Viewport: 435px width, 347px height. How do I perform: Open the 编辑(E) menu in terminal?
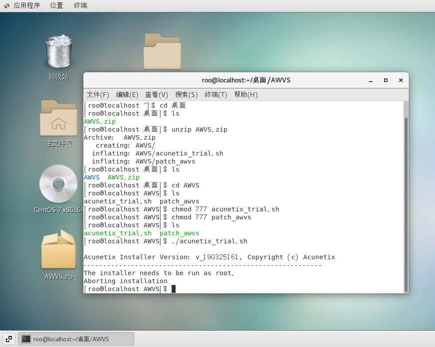click(127, 95)
